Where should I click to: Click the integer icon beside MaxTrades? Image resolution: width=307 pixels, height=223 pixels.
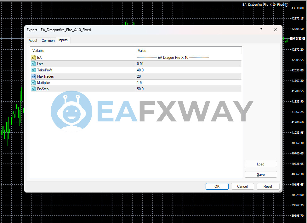33,76
